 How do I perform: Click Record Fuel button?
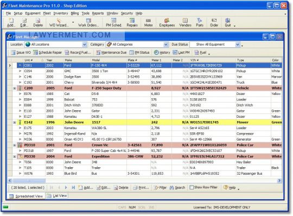coord(78,53)
